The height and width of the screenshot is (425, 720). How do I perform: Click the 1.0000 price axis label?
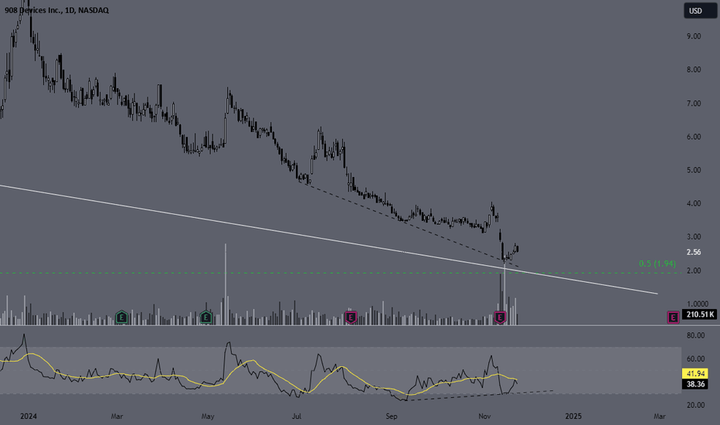click(697, 304)
